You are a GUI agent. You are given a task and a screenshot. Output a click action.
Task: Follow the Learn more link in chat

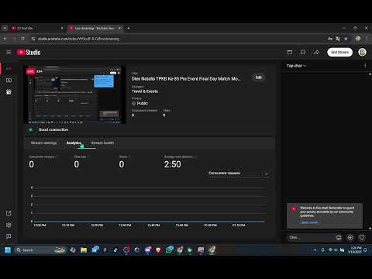click(x=309, y=222)
